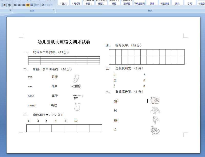205x157 pixels.
Task: Select the tree drawing image
Action: (155, 111)
